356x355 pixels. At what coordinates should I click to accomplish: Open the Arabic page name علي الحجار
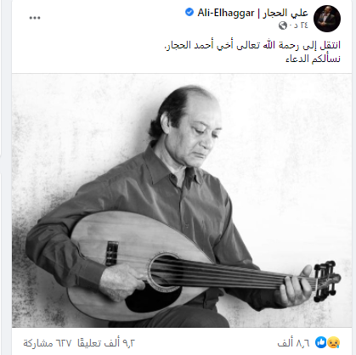point(285,13)
